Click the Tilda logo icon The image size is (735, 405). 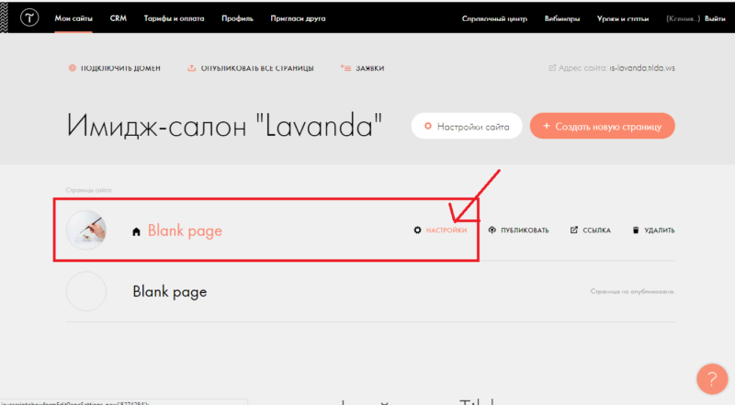(29, 17)
